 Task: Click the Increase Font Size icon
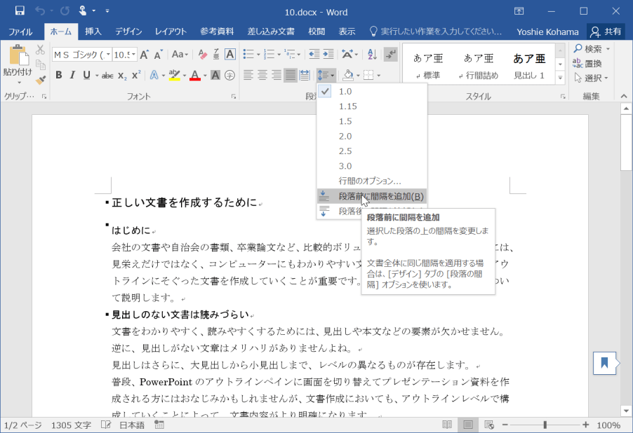coord(144,54)
